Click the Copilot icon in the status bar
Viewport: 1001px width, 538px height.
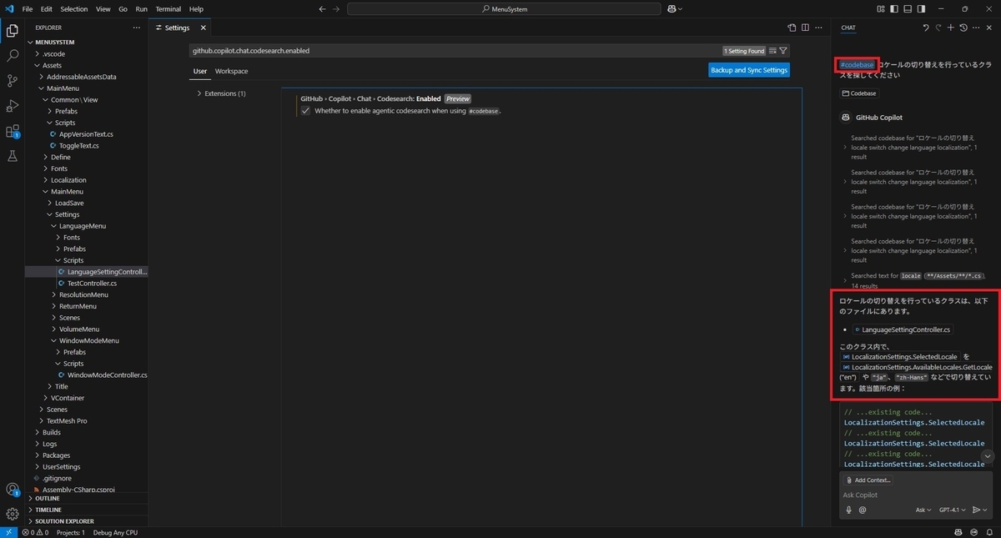point(958,532)
